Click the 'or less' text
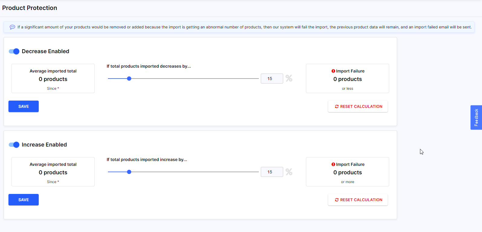 click(347, 89)
